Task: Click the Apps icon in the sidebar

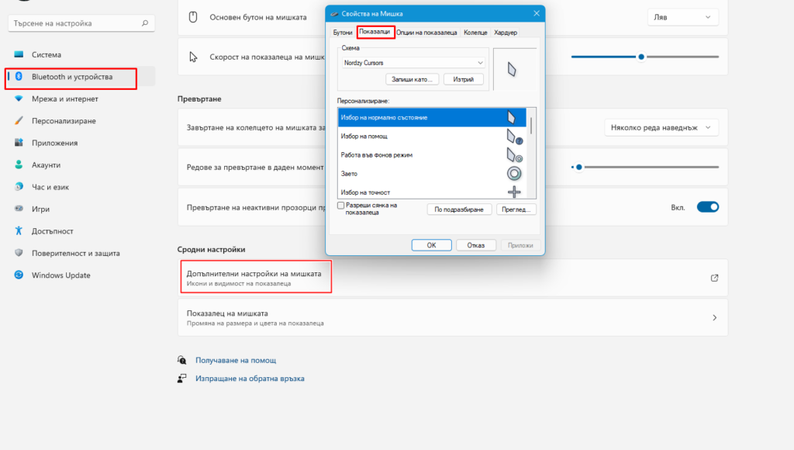Action: pos(19,143)
